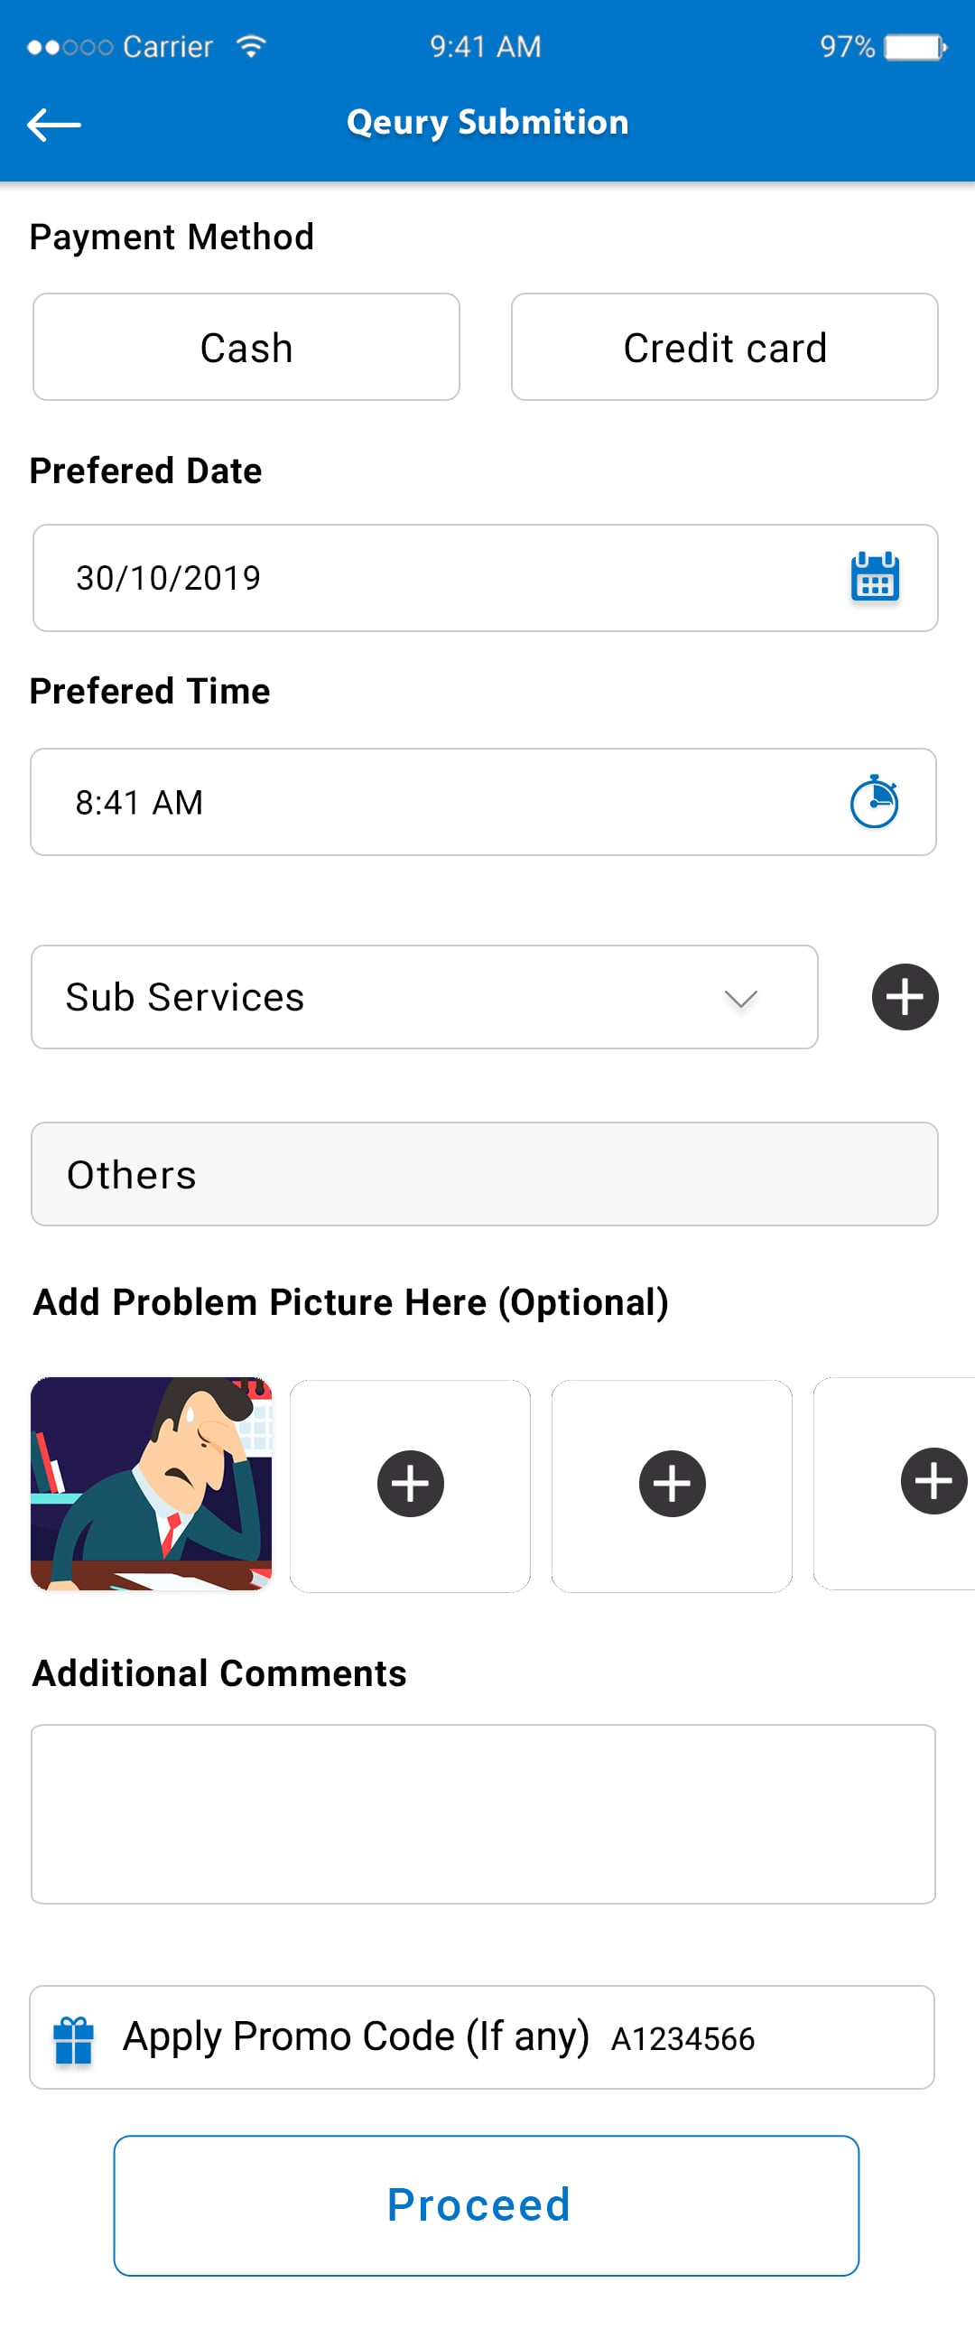Tap the back arrow in header
This screenshot has width=975, height=2348.
pyautogui.click(x=54, y=125)
